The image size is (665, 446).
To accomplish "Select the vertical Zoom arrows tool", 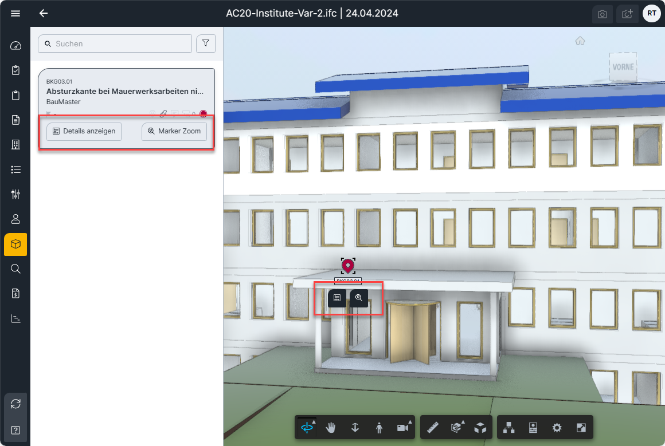I will (355, 428).
